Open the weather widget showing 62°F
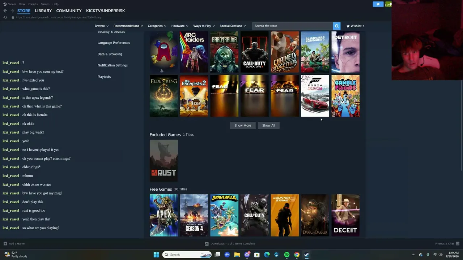This screenshot has height=260, width=463. 16,255
